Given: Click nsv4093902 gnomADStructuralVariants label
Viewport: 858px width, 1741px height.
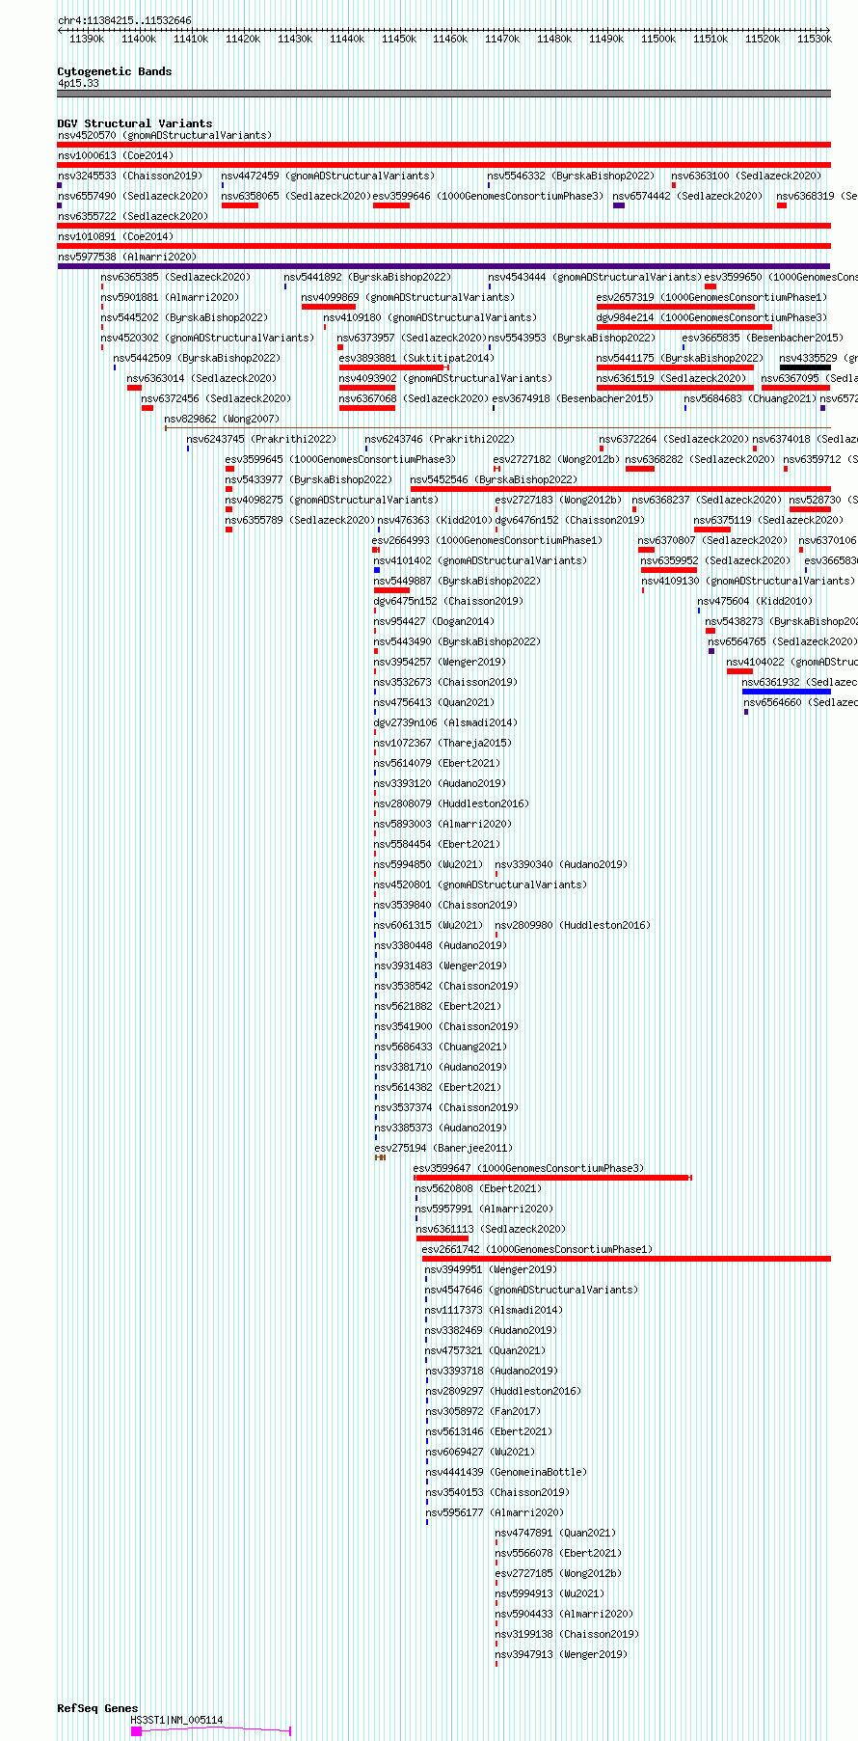Looking at the screenshot, I should (x=445, y=378).
